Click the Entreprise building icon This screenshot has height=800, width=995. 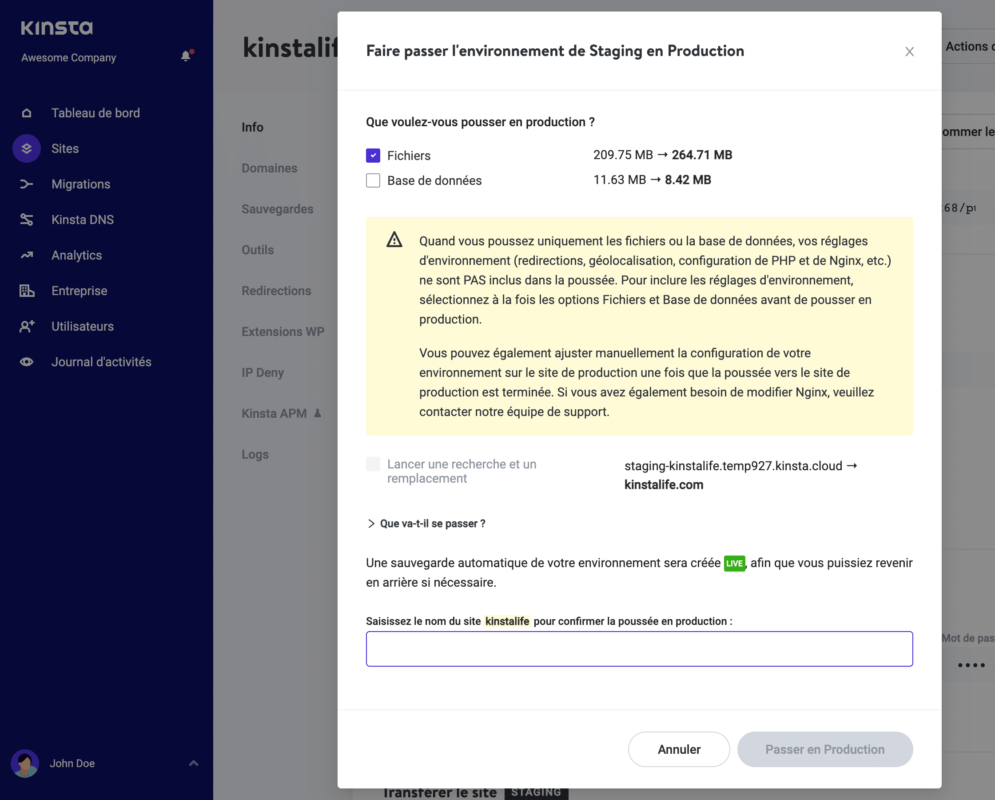(27, 291)
